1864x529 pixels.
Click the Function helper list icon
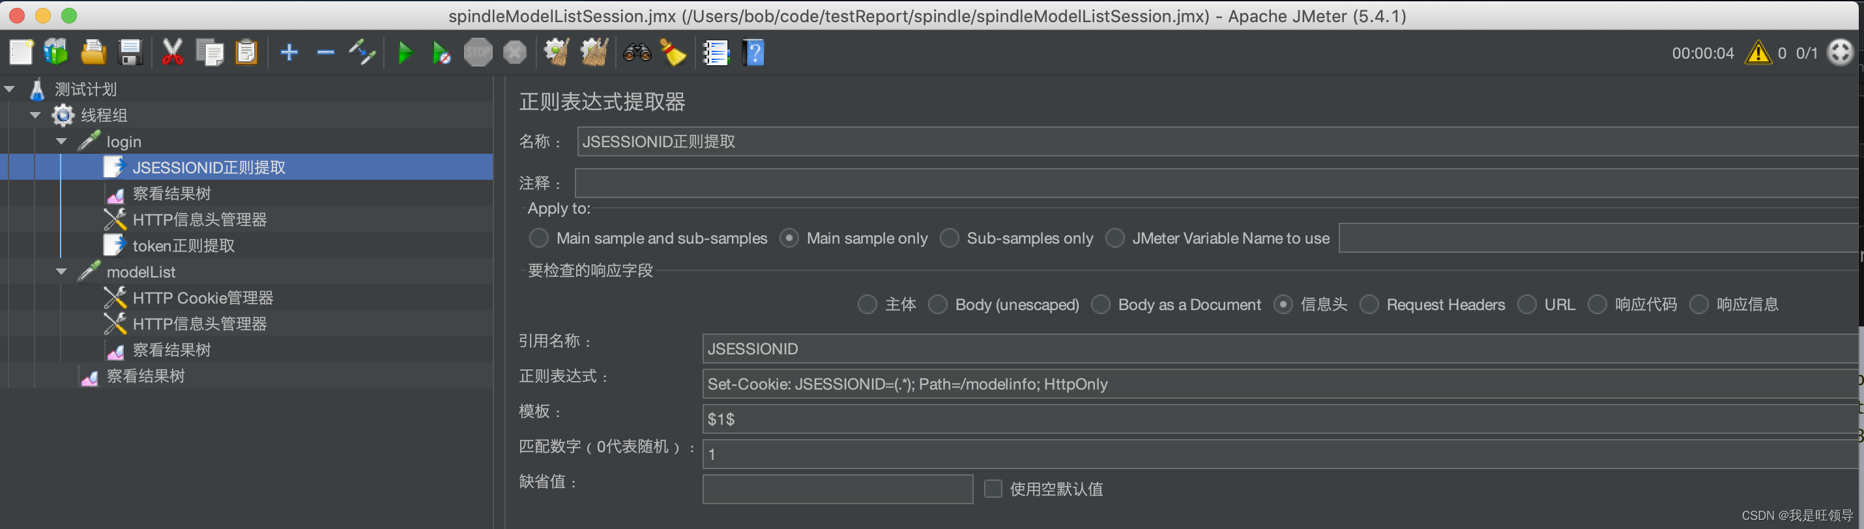click(716, 52)
